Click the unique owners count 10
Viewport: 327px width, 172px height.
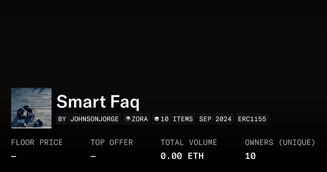(x=250, y=156)
